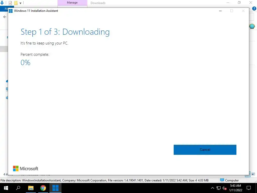Show hidden system tray icons

[212, 188]
